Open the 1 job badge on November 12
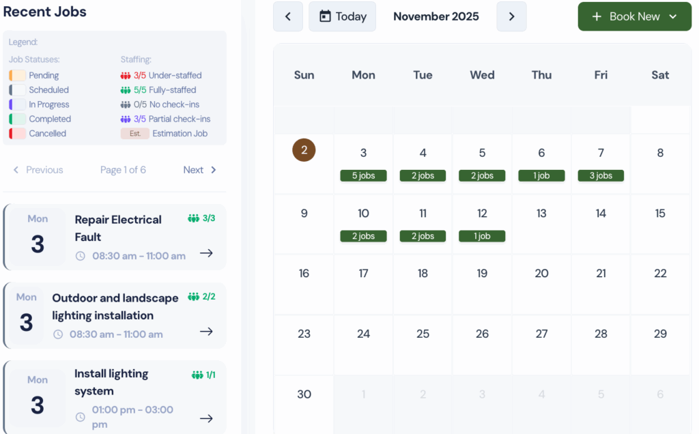Image resolution: width=699 pixels, height=434 pixels. (x=482, y=236)
